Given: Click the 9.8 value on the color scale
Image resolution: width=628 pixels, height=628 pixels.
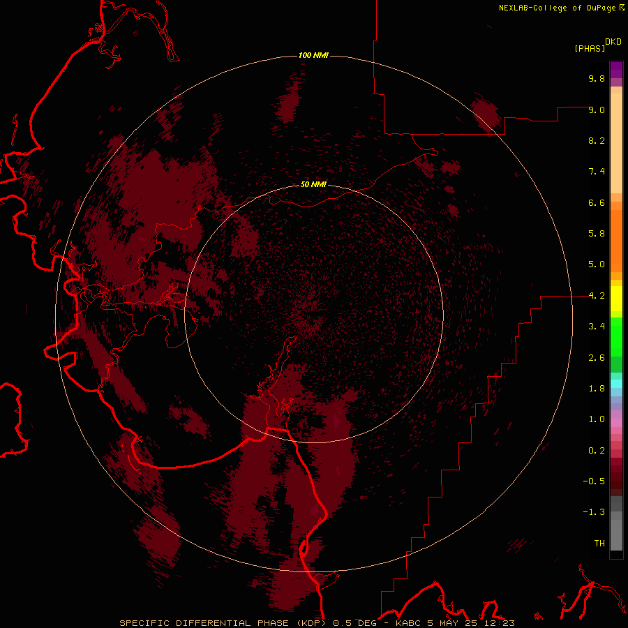Looking at the screenshot, I should [597, 78].
